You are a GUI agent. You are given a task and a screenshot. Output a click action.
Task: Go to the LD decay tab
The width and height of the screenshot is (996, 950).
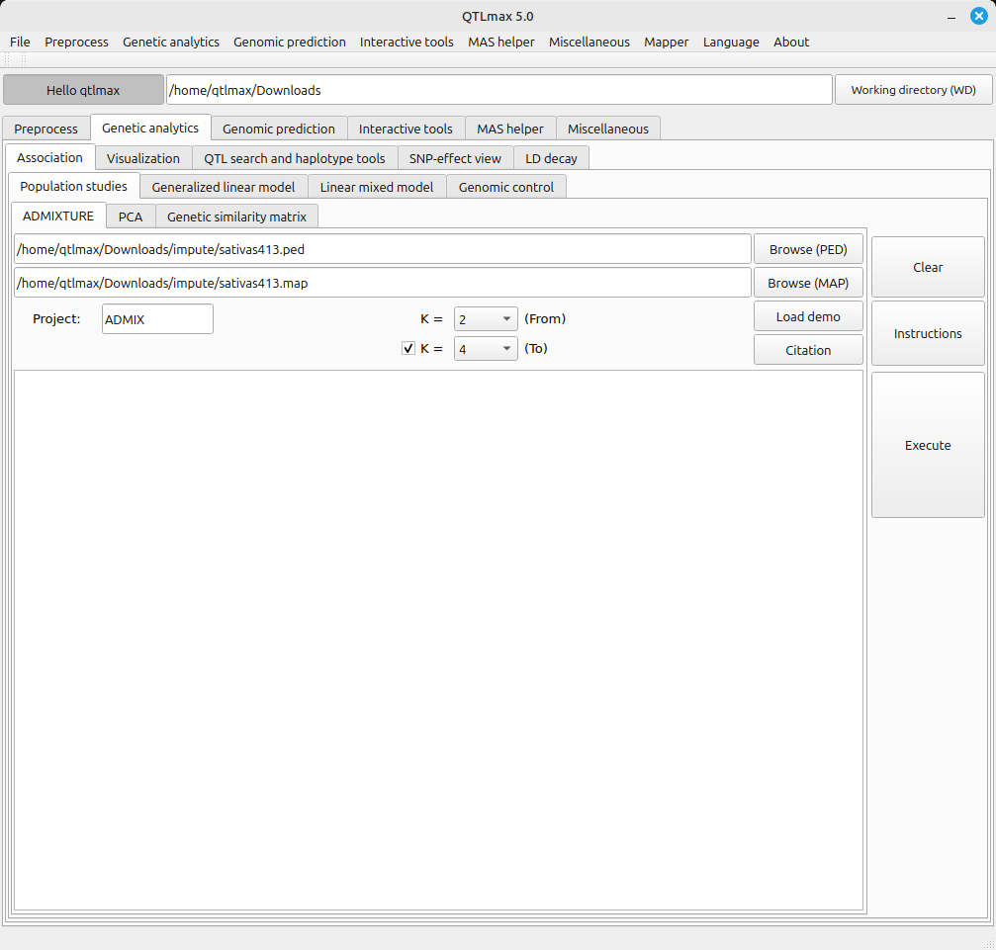(x=551, y=158)
